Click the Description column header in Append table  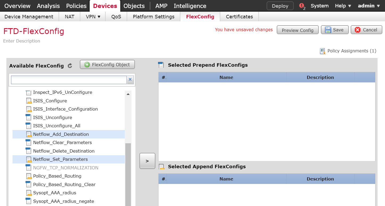tap(320, 179)
